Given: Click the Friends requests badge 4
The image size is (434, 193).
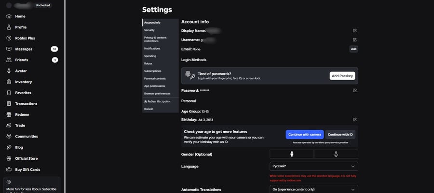Looking at the screenshot, I should pyautogui.click(x=55, y=60).
